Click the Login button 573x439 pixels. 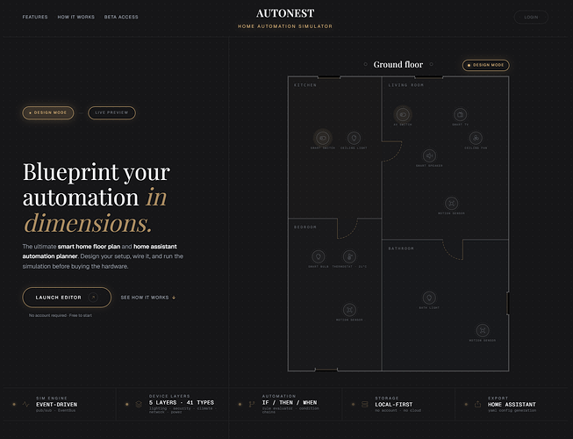pyautogui.click(x=531, y=18)
